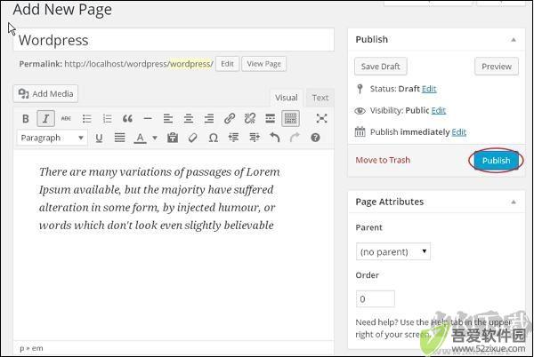
Task: Remove link with unlink icon
Action: pyautogui.click(x=249, y=118)
